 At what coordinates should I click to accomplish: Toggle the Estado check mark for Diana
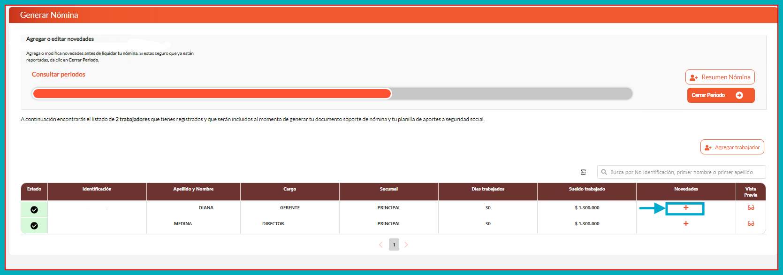(34, 210)
